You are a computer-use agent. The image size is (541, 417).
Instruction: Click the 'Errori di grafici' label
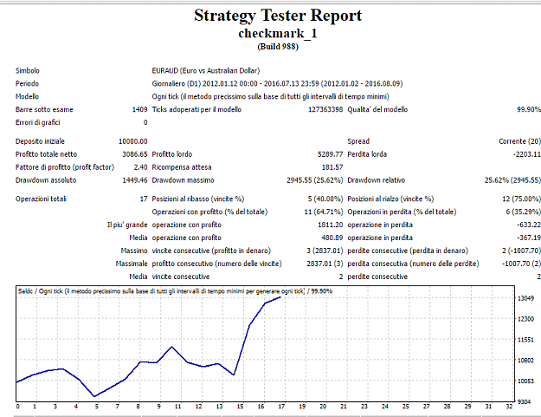pos(37,122)
